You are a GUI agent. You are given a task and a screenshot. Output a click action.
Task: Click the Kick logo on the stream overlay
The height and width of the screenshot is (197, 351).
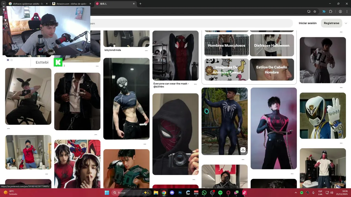(58, 62)
